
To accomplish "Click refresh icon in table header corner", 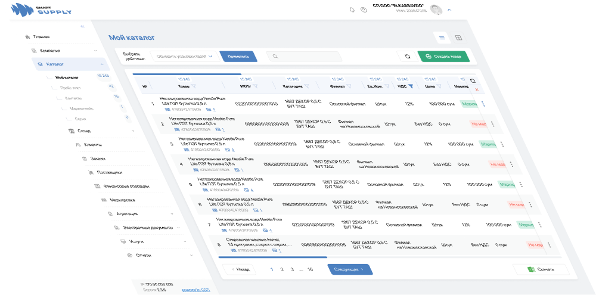I will point(473,81).
